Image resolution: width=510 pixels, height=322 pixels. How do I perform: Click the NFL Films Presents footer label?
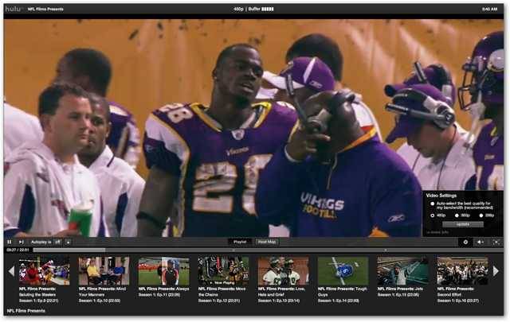point(26,311)
